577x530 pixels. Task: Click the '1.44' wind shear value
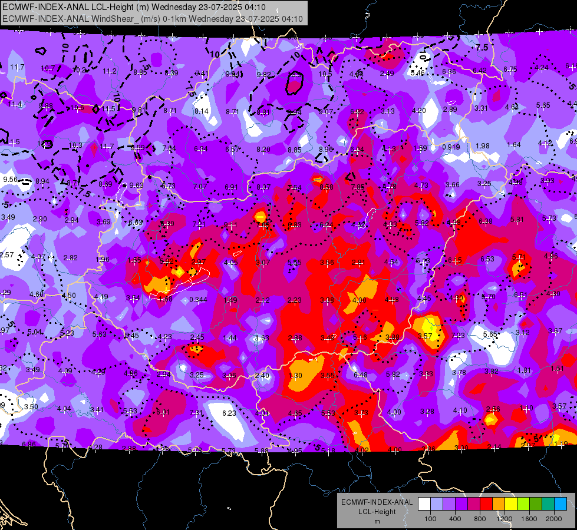[230, 338]
